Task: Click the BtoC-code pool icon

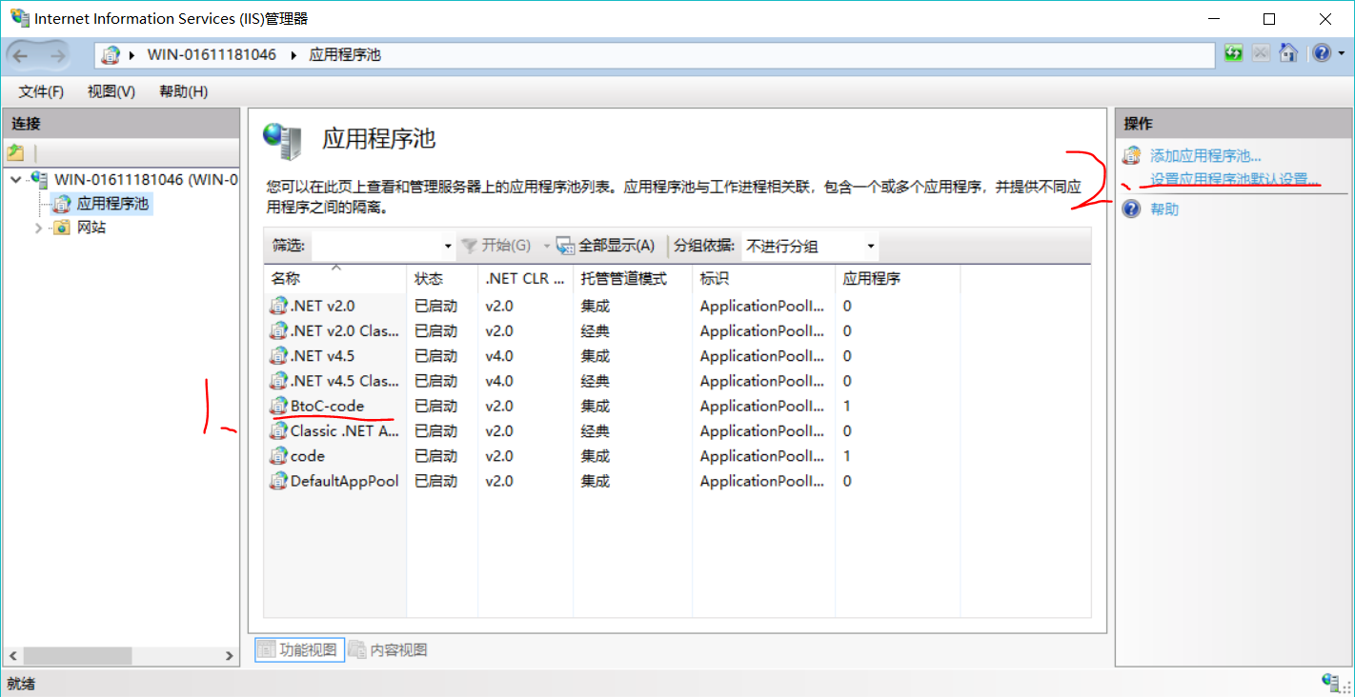Action: (x=278, y=406)
